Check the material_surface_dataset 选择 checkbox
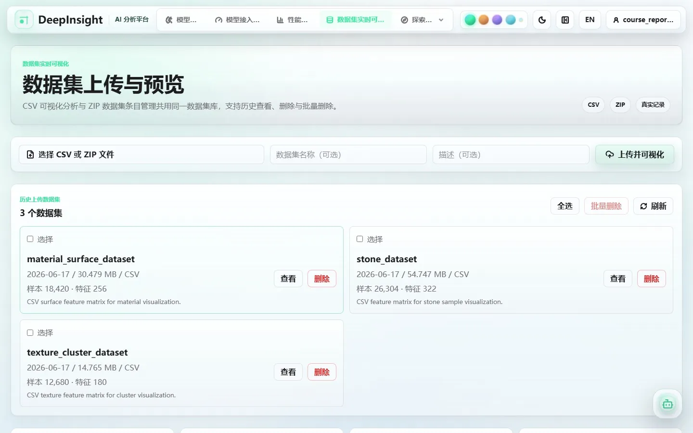 tap(30, 239)
